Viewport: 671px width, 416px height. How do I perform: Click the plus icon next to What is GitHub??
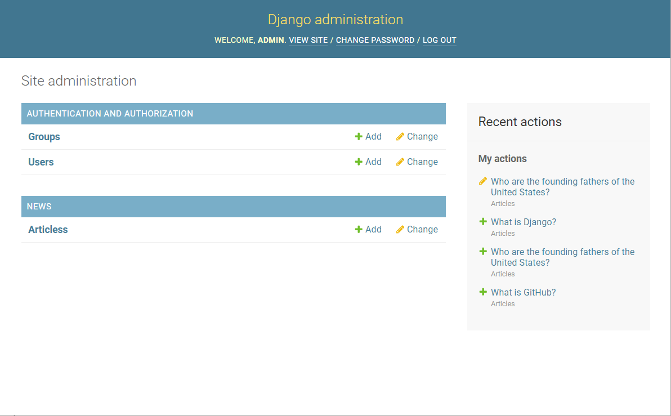click(483, 292)
